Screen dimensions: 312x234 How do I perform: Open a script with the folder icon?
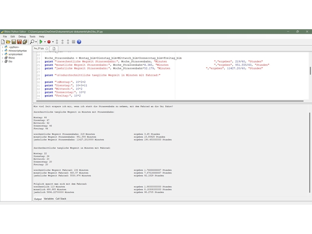(x=8, y=42)
